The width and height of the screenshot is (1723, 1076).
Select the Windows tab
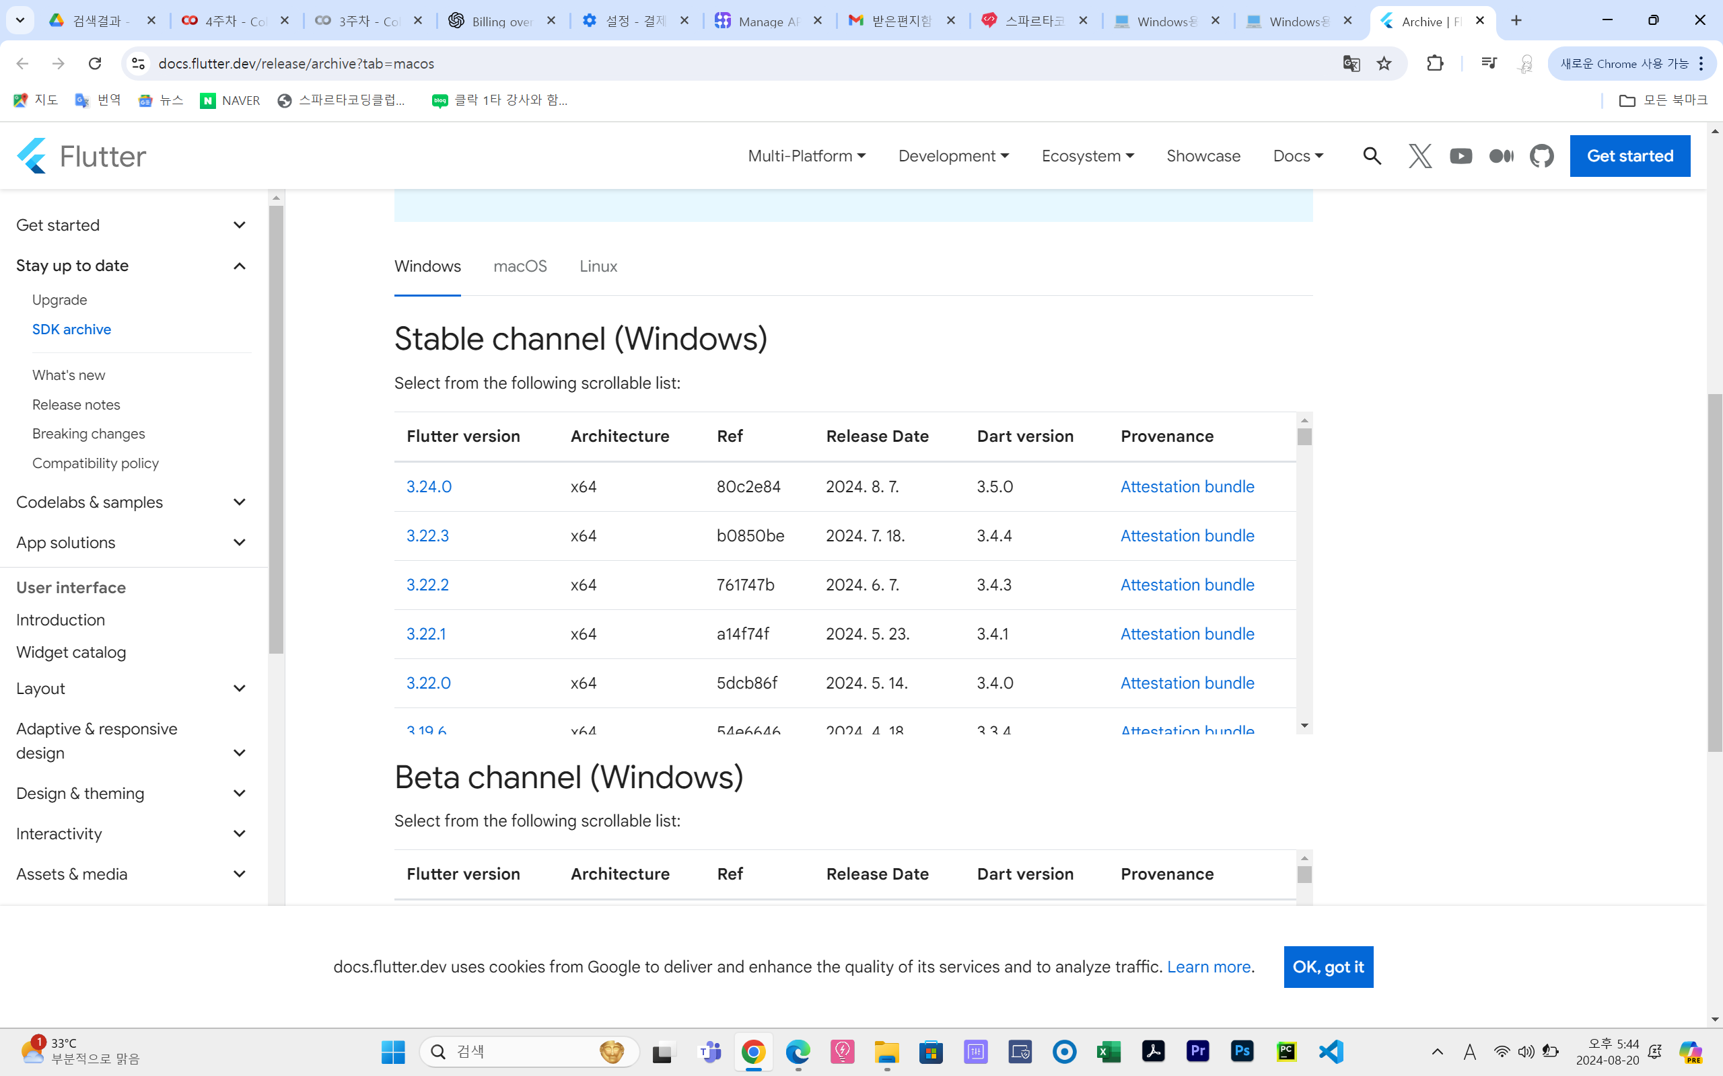pos(427,266)
